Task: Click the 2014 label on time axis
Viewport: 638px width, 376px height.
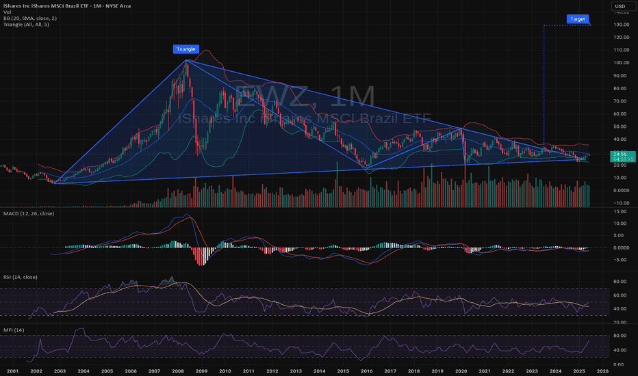Action: [320, 371]
